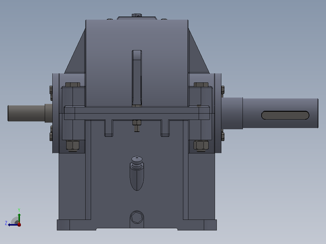326x244 pixels.
Task: Pick the large hex nut at lower left flange
Action: [x=73, y=145]
